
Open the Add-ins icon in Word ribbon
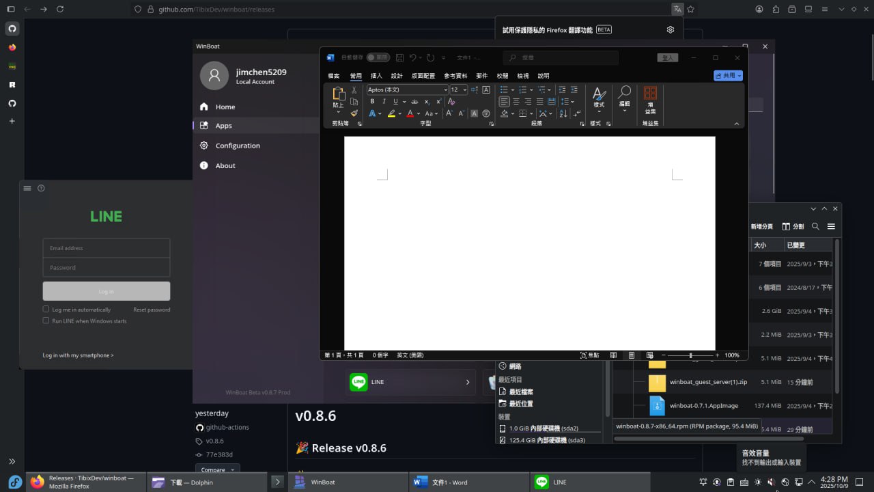coord(650,98)
